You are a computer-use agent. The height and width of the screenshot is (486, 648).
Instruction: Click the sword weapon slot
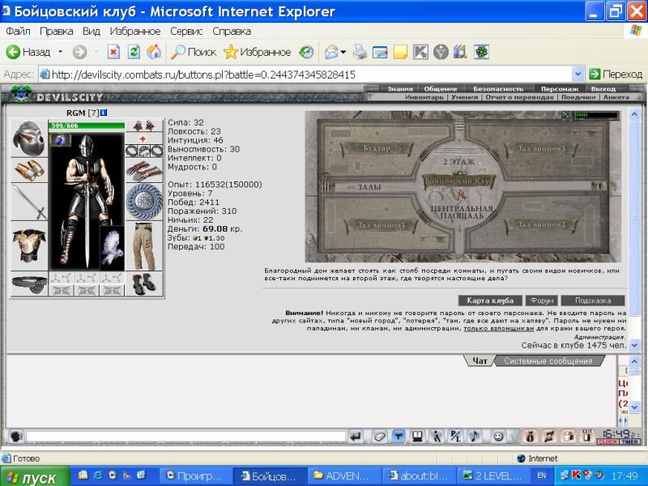click(28, 202)
